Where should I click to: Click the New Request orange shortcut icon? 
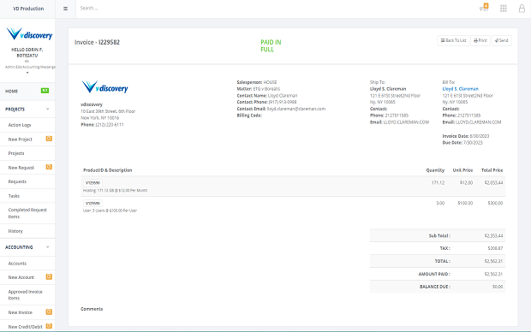tap(49, 167)
